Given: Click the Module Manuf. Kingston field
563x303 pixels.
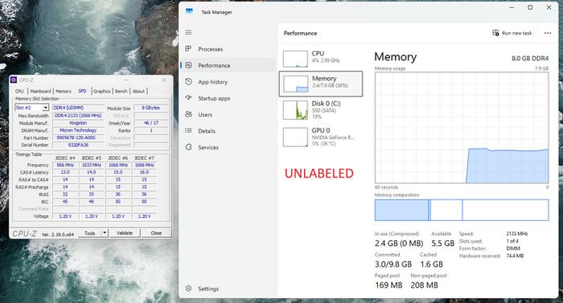Looking at the screenshot, I should click(78, 123).
